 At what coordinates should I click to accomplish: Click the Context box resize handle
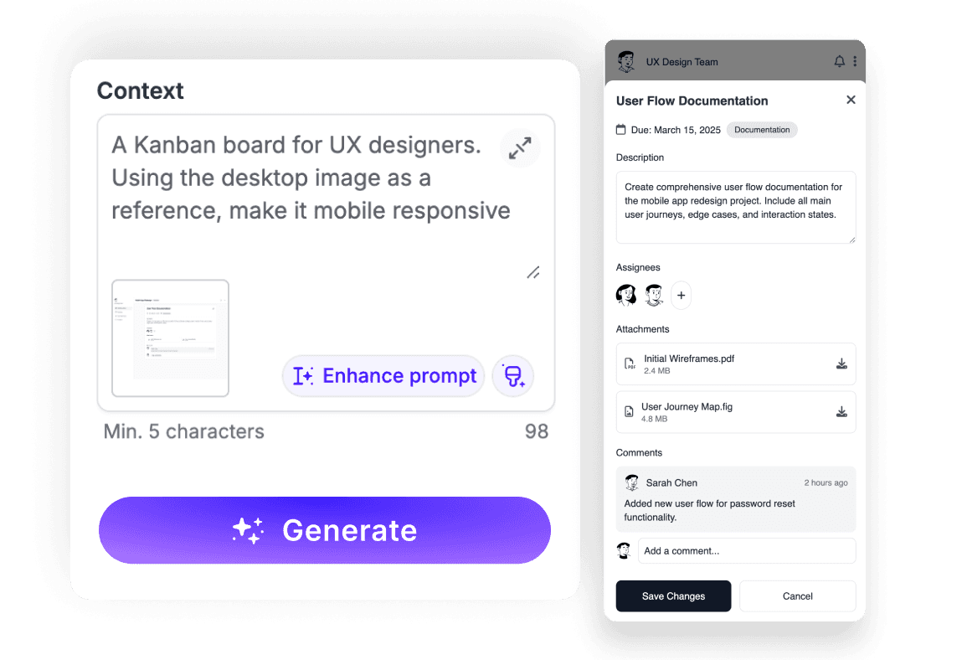click(x=533, y=272)
